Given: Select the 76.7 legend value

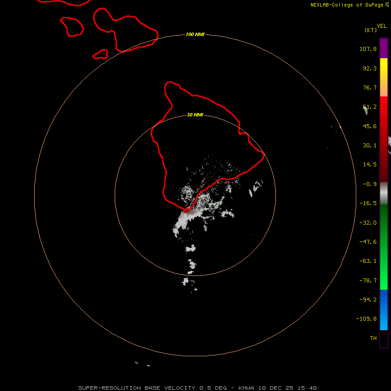Looking at the screenshot, I should [370, 87].
